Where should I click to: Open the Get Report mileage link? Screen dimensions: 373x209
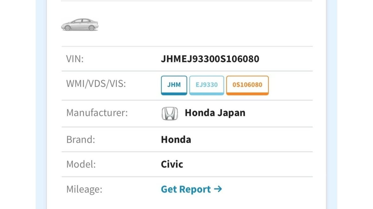pos(191,189)
